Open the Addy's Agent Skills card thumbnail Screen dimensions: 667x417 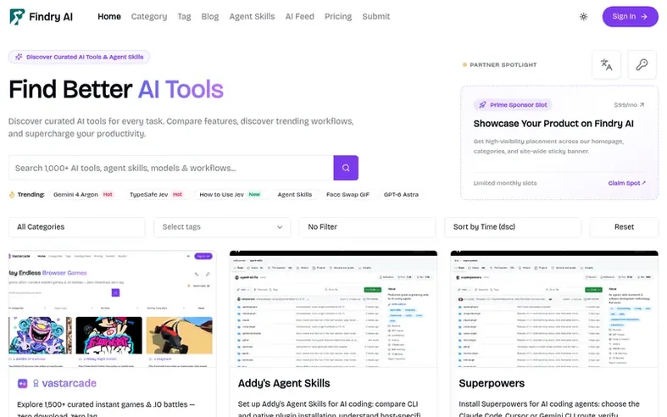point(334,309)
